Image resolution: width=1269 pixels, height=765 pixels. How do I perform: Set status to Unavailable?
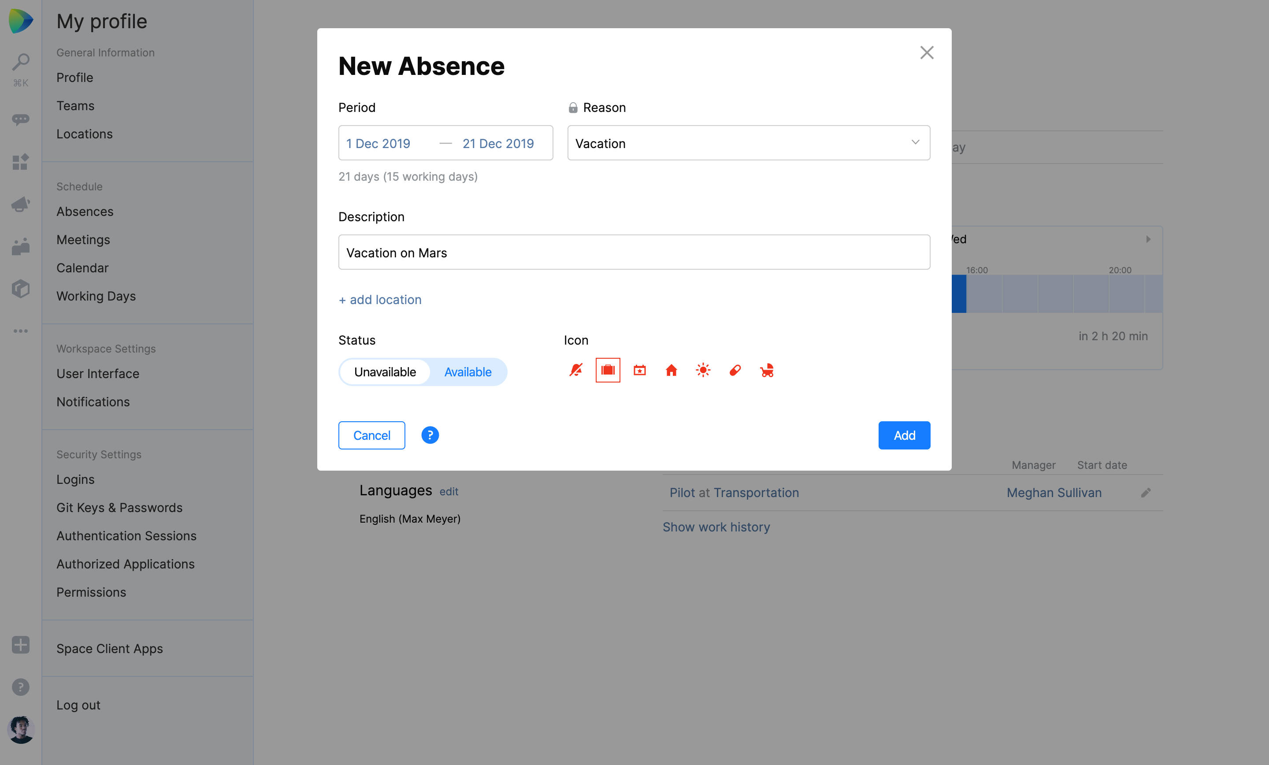click(x=385, y=372)
